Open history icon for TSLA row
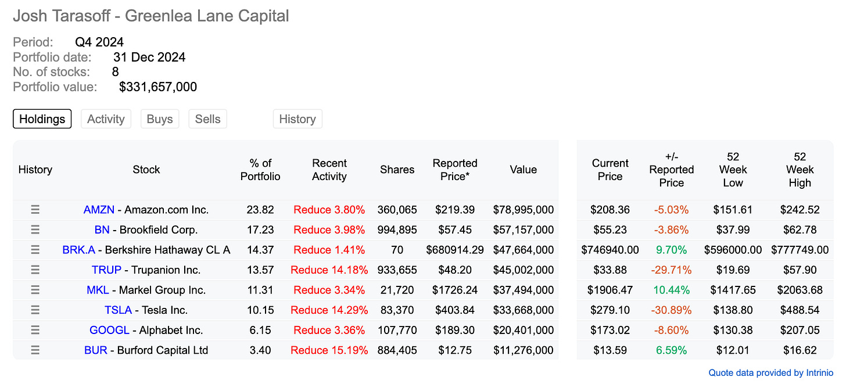Image resolution: width=846 pixels, height=384 pixels. (x=35, y=310)
